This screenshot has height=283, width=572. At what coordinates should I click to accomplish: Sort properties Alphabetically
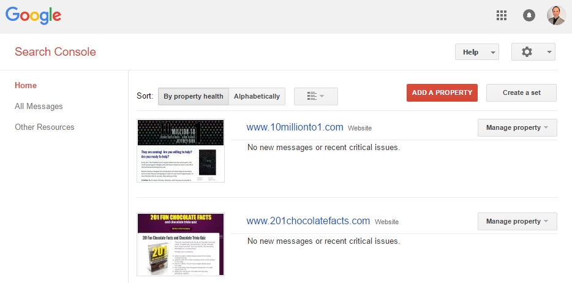(257, 96)
